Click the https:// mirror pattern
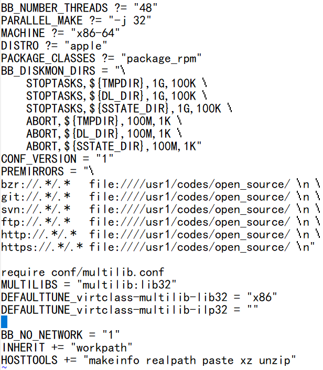 (42, 247)
